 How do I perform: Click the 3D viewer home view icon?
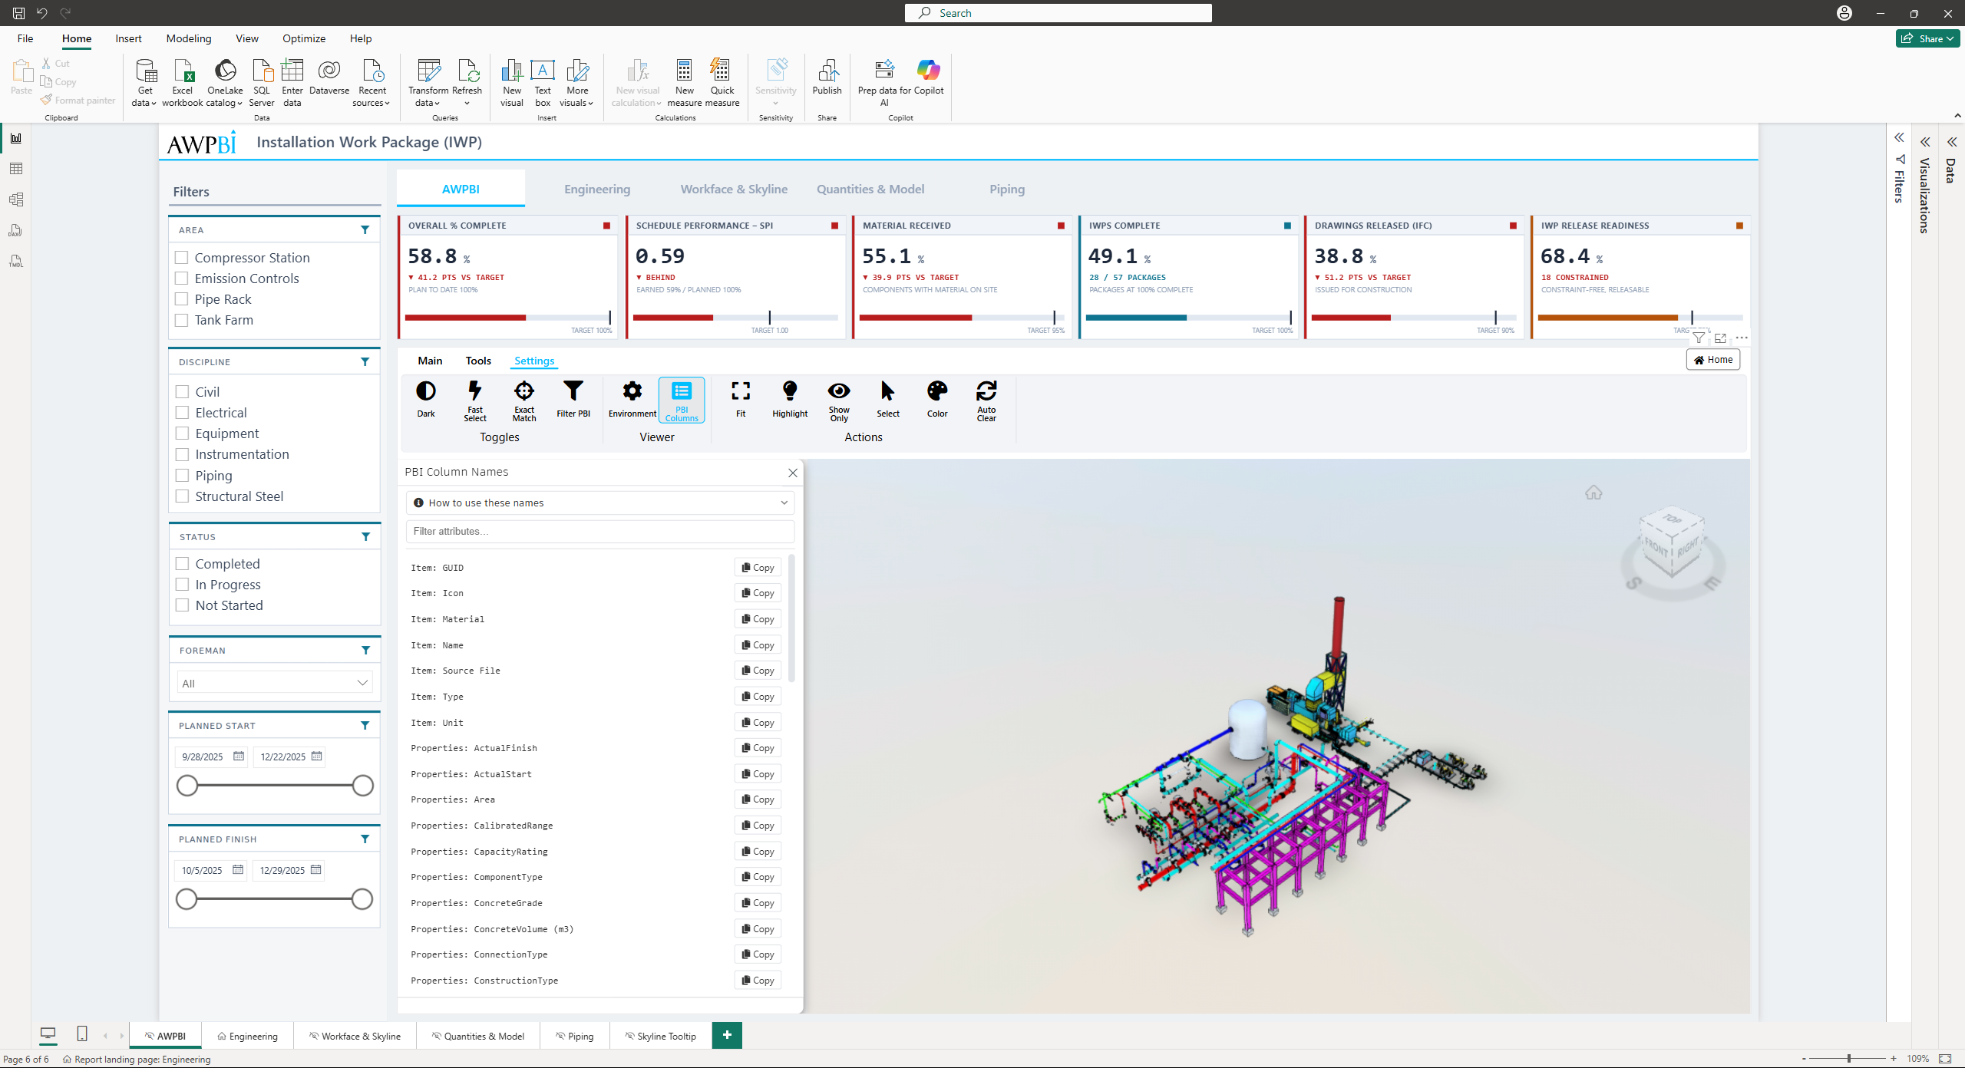(1593, 493)
